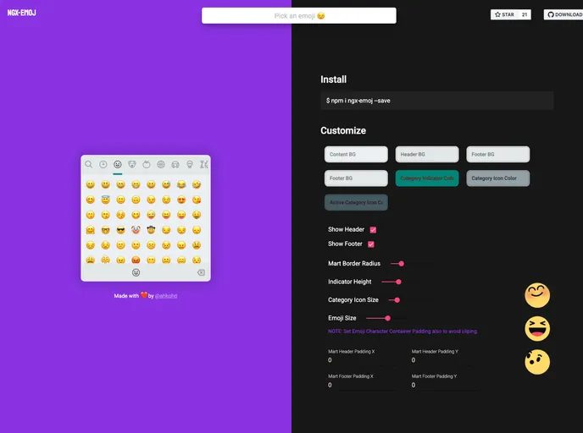Click the large emoji looking upward
This screenshot has width=583, height=433.
click(x=537, y=362)
